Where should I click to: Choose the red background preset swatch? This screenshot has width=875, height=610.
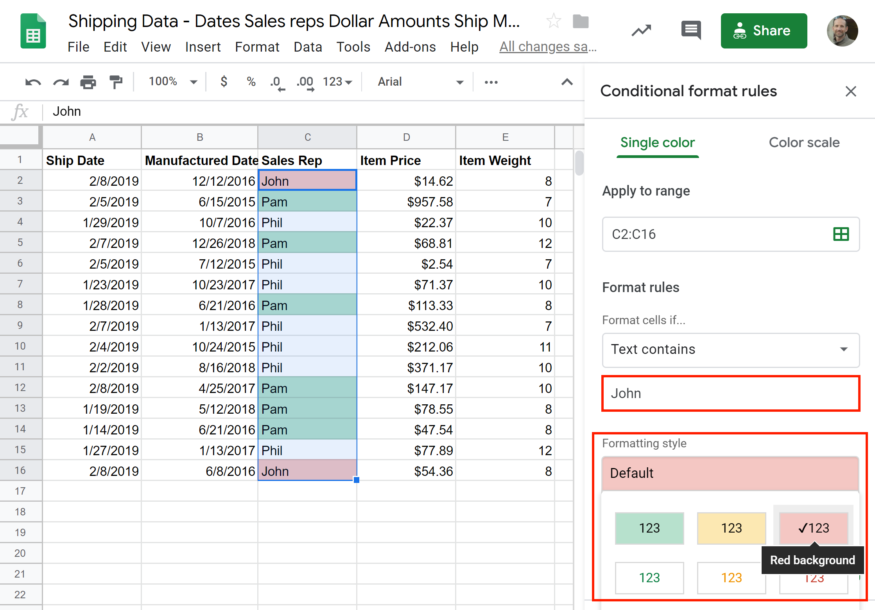[814, 528]
